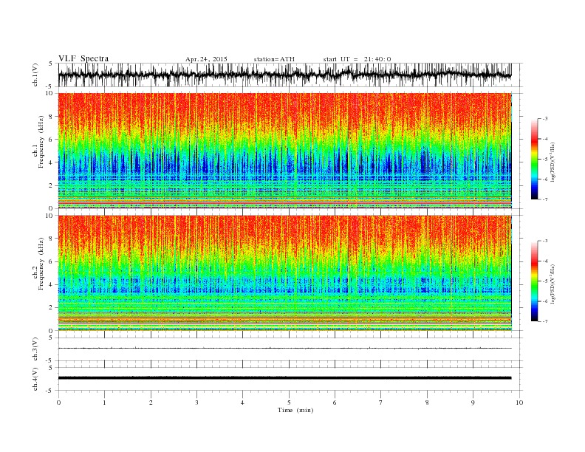
Task: Click the 'station=ATH' label
Action: [274, 59]
